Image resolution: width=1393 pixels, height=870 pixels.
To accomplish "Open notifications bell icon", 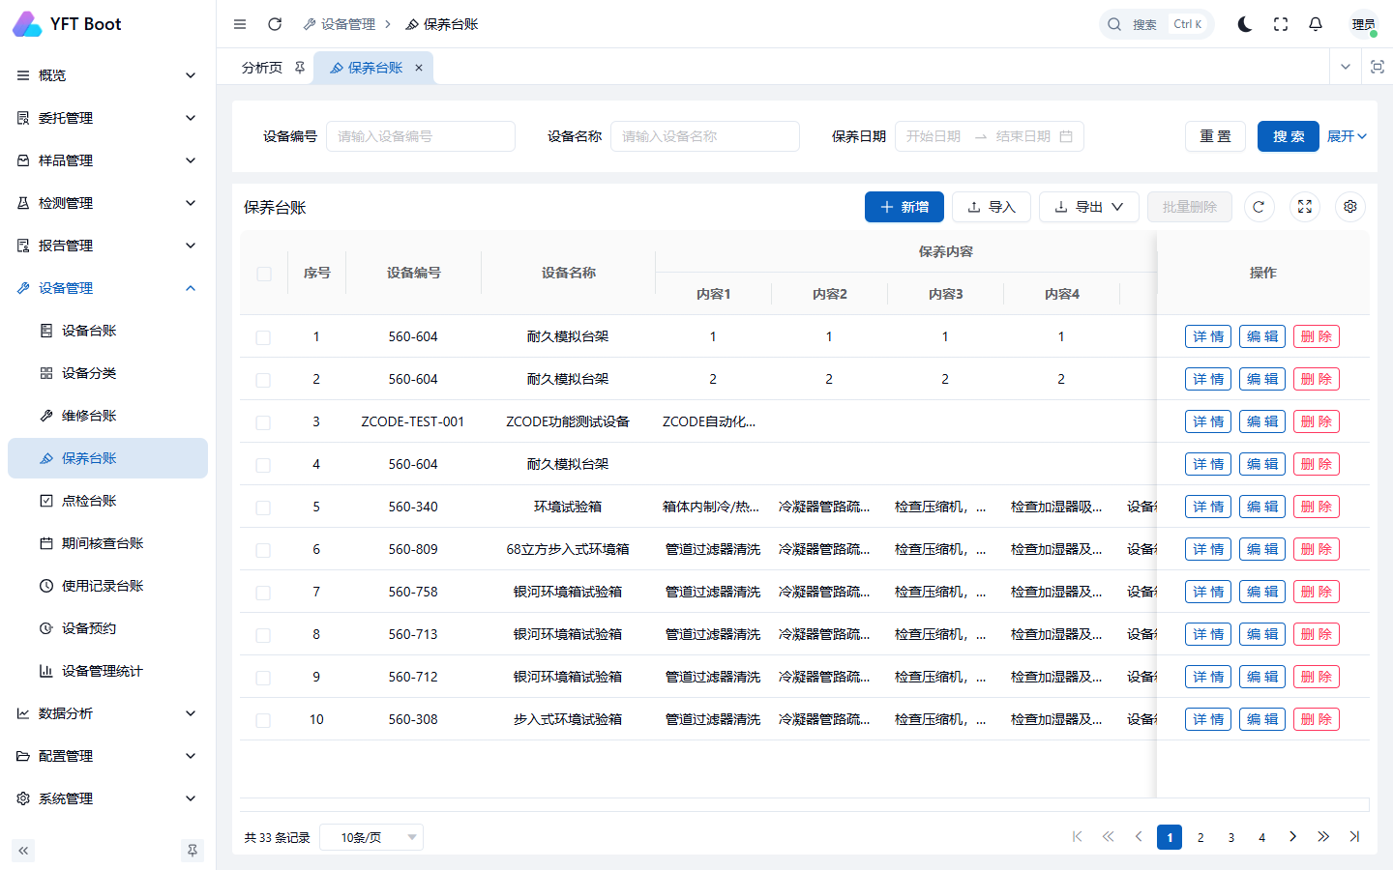I will tap(1316, 24).
